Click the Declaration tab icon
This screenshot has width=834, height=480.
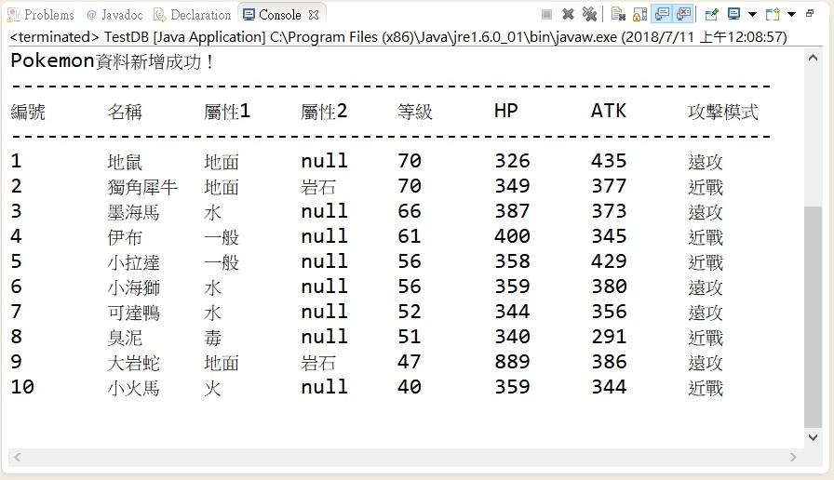point(159,15)
